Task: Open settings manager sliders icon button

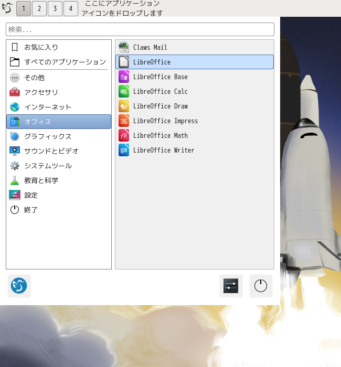Action: click(x=231, y=286)
